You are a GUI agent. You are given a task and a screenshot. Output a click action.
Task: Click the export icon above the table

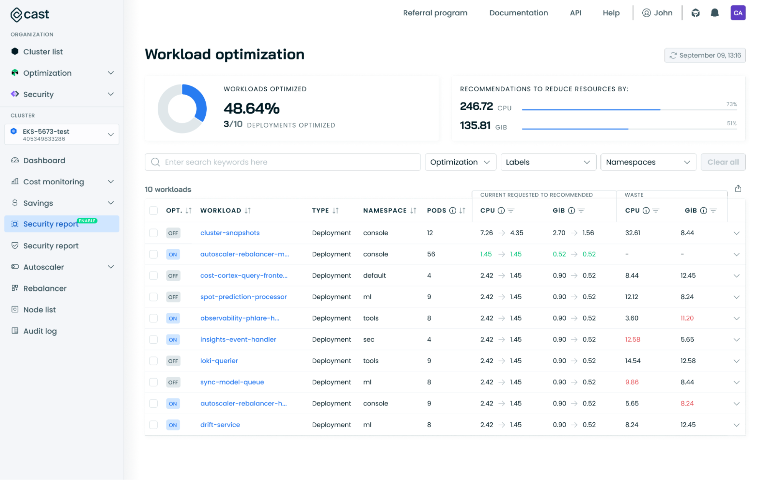[738, 189]
